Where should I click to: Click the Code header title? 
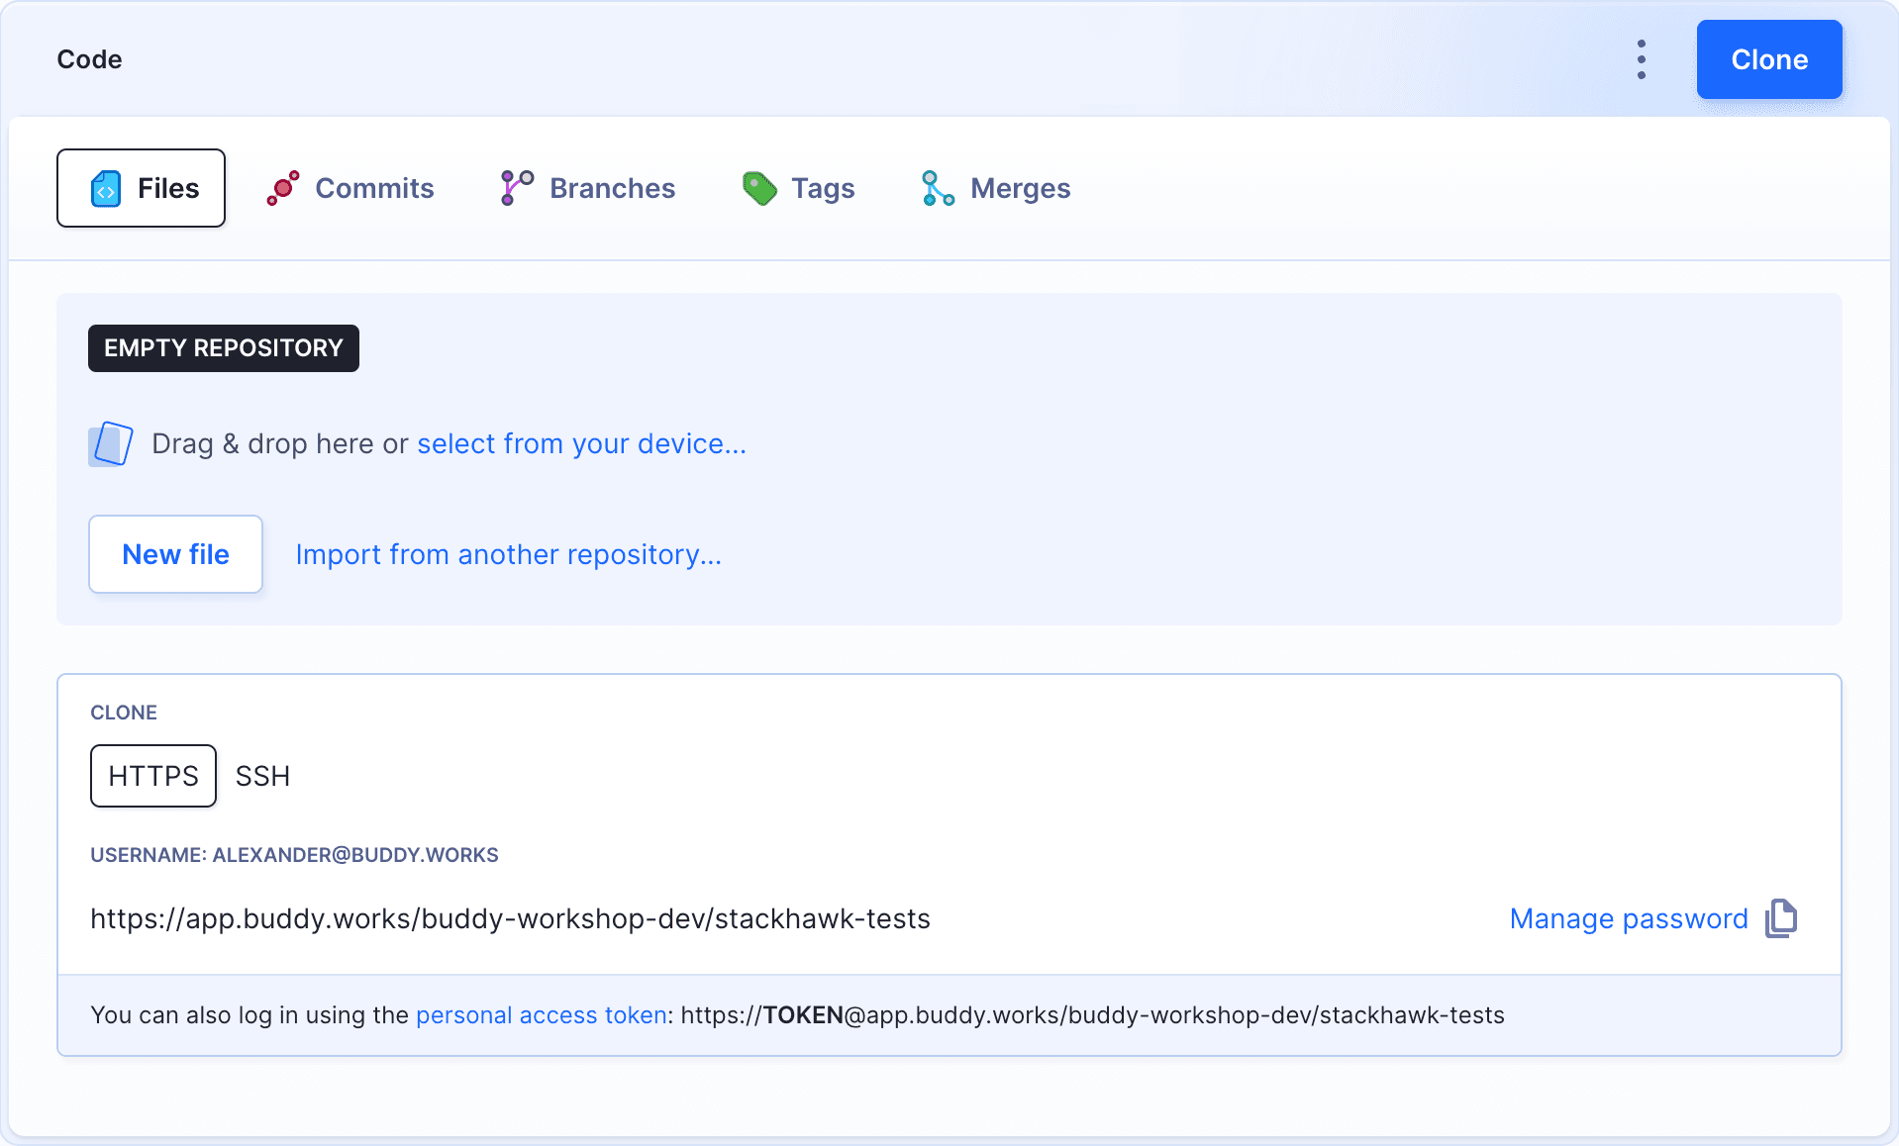tap(89, 59)
